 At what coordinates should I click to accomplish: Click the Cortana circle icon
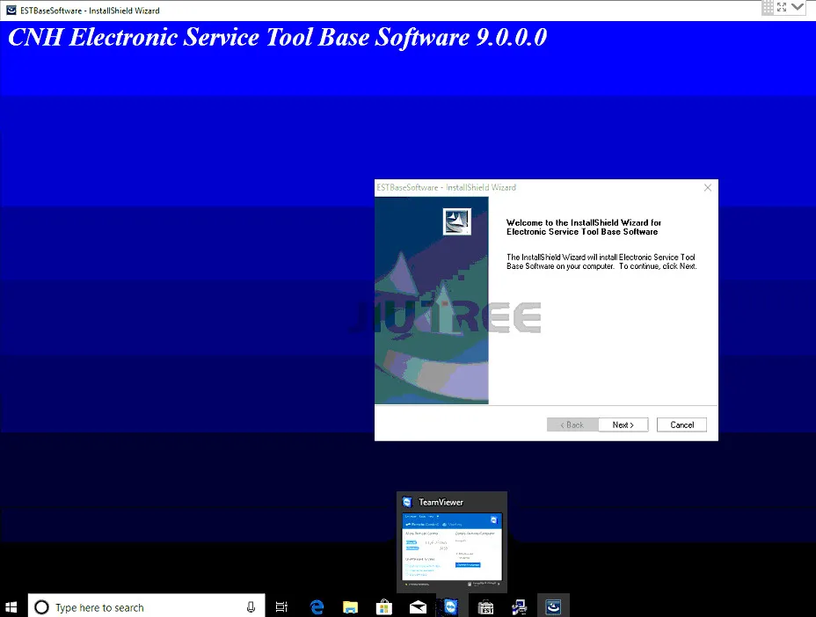tap(41, 607)
